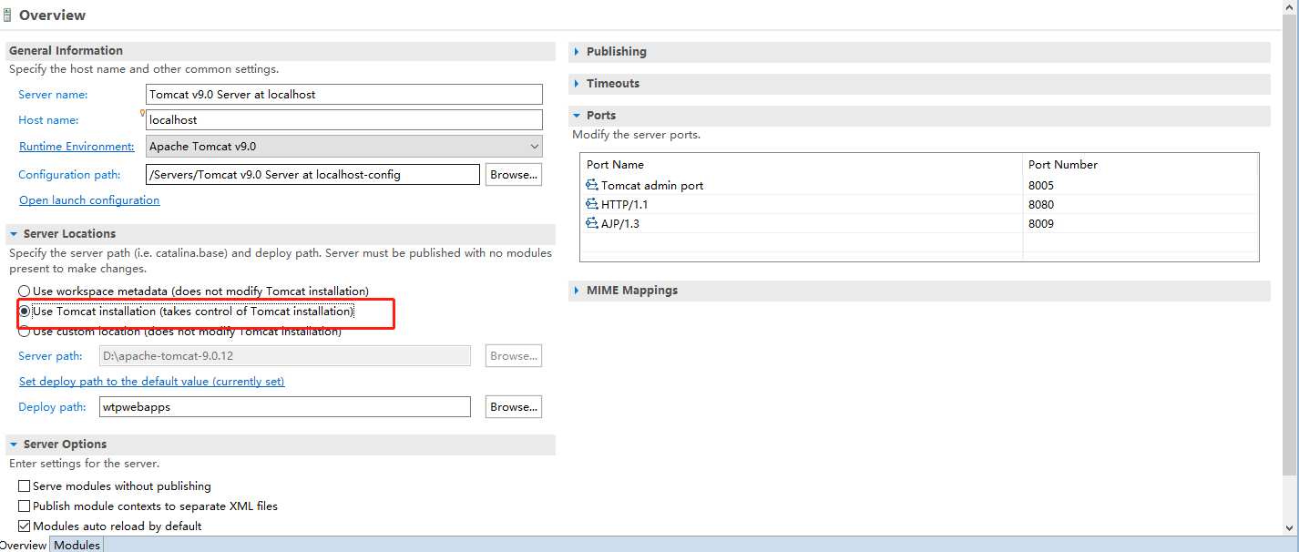Click the Deploy path field wtpwebapps
This screenshot has height=552, width=1299.
(285, 407)
